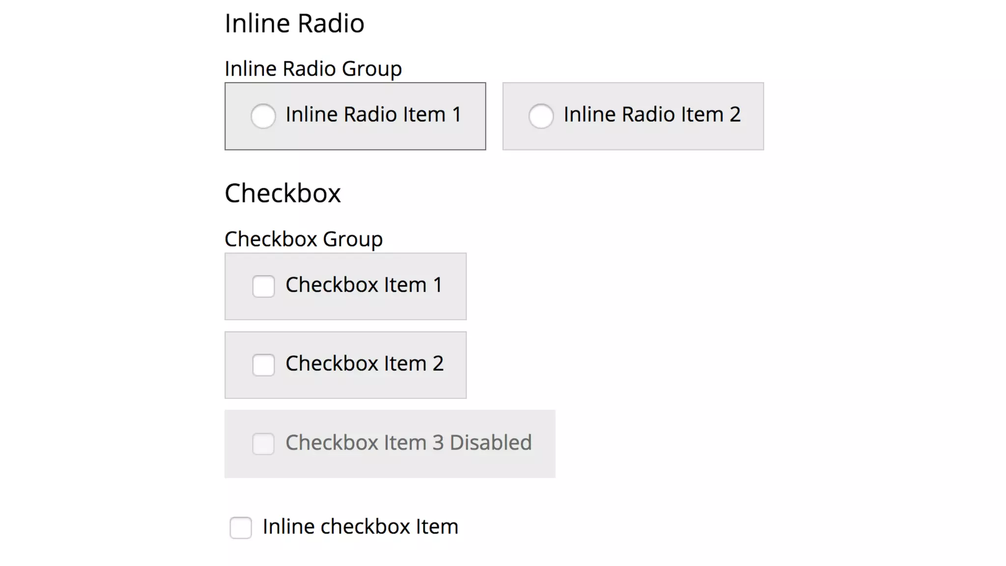Tick the Inline checkbox Item box
This screenshot has height=566, width=1006.
[x=241, y=528]
